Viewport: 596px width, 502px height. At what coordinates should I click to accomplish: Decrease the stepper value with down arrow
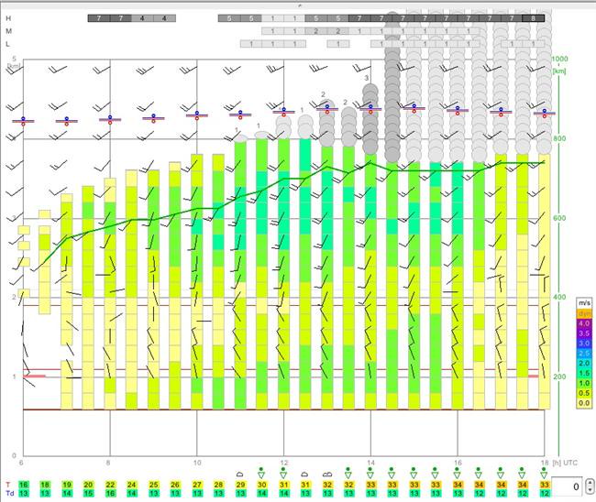(590, 490)
